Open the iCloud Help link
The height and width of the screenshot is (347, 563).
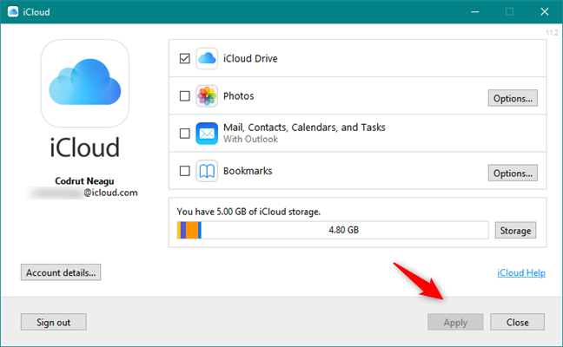pos(521,272)
